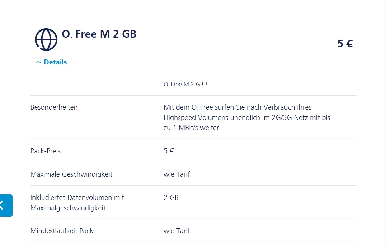Click the small O2 Free M 2 GB column header
Viewport: 386px width, 245px height.
coord(183,85)
